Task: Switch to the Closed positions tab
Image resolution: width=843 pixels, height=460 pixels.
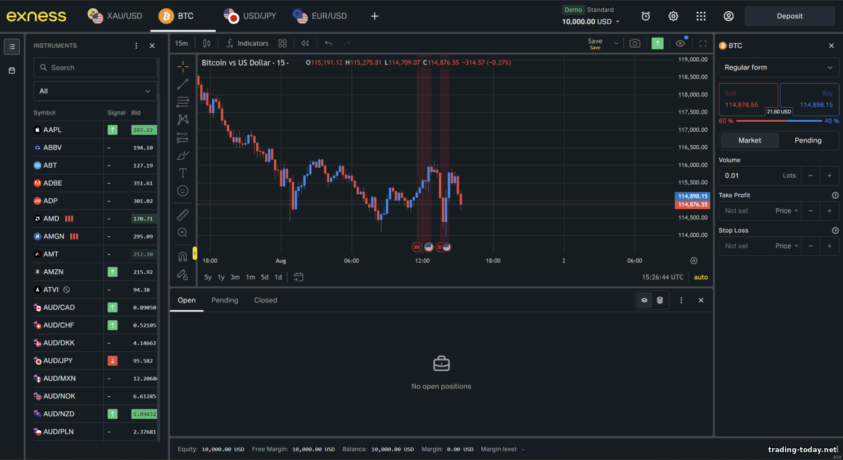Action: point(265,300)
